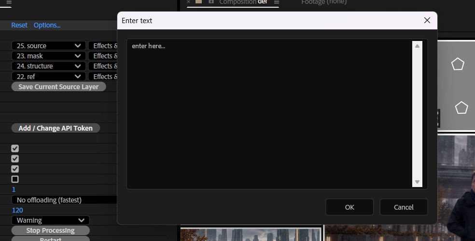This screenshot has width=475, height=241.
Task: Toggle the lock icon on the Composition tab
Action: tap(211, 1)
